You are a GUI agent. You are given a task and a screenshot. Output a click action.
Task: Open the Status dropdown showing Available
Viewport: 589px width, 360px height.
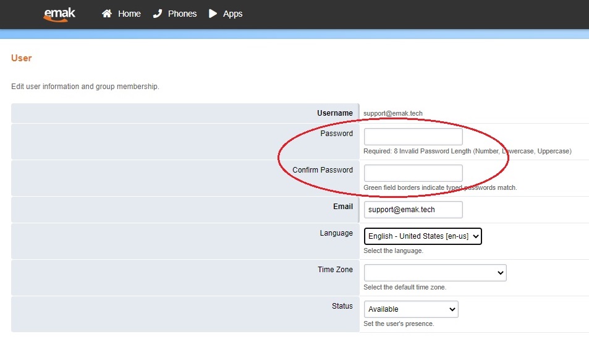click(x=410, y=309)
